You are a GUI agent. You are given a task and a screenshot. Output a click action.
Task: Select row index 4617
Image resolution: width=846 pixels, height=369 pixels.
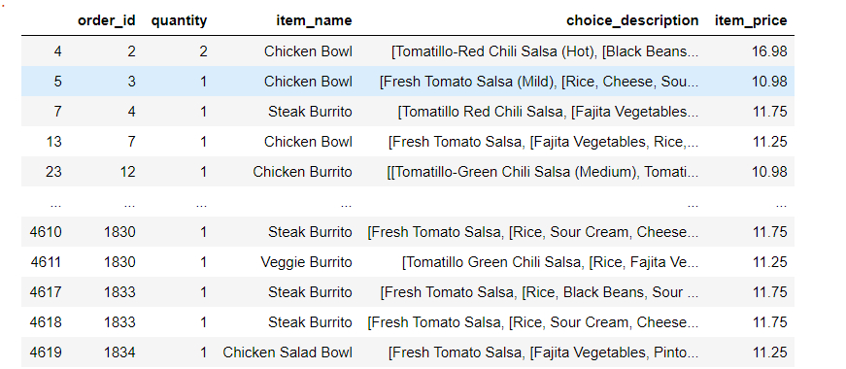click(46, 292)
